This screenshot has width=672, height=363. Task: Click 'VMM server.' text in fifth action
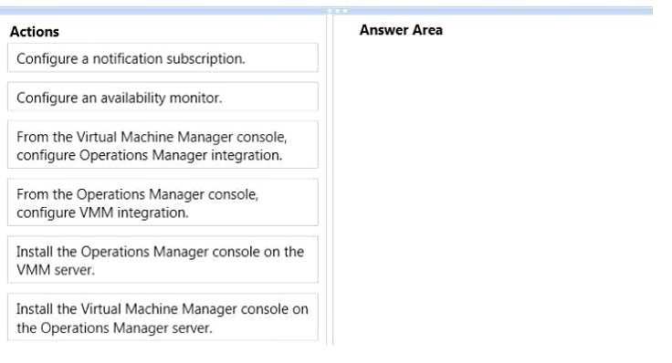(56, 270)
